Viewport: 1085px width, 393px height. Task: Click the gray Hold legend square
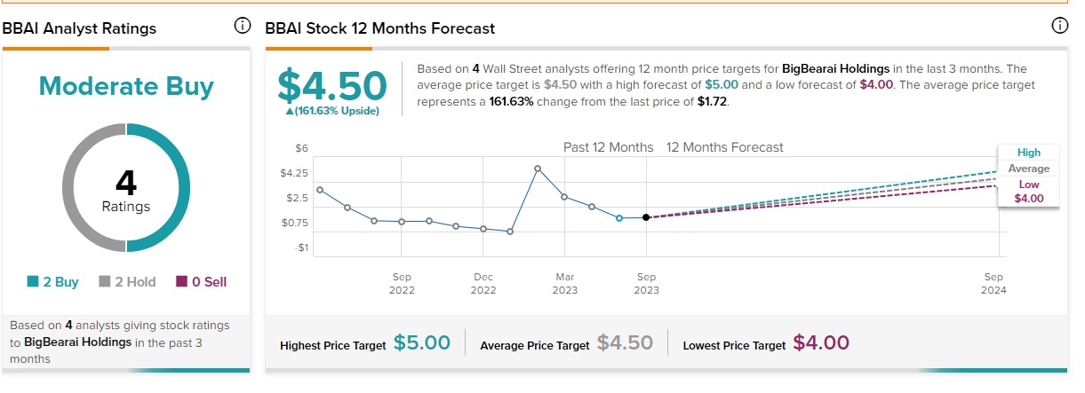(105, 282)
